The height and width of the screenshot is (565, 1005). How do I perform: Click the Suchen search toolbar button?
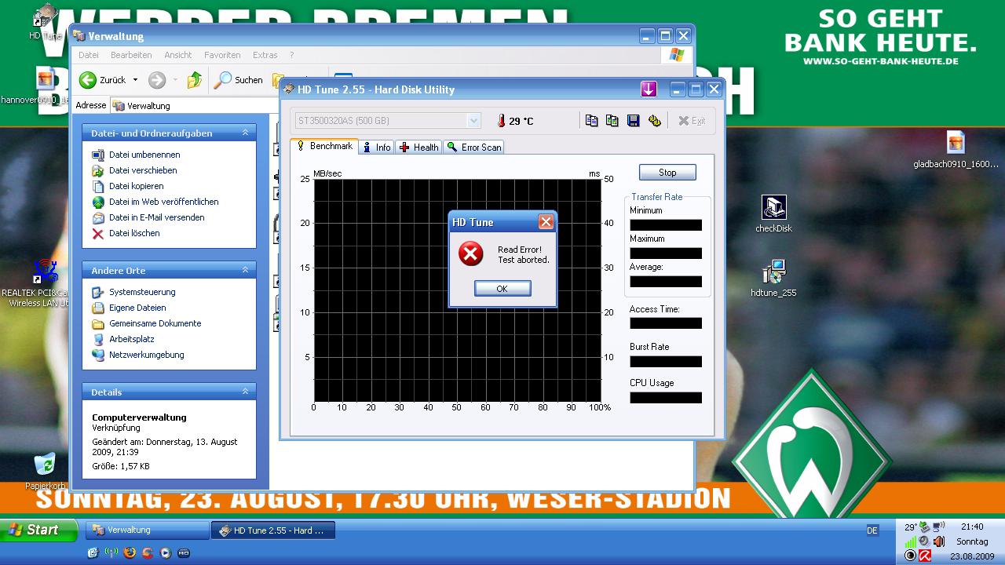(239, 79)
